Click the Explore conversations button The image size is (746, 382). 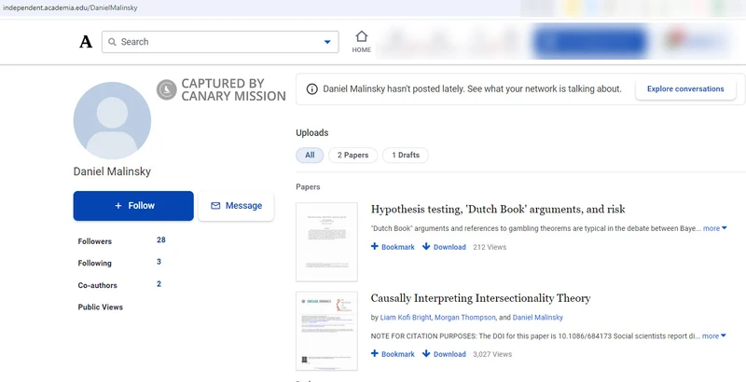[685, 89]
